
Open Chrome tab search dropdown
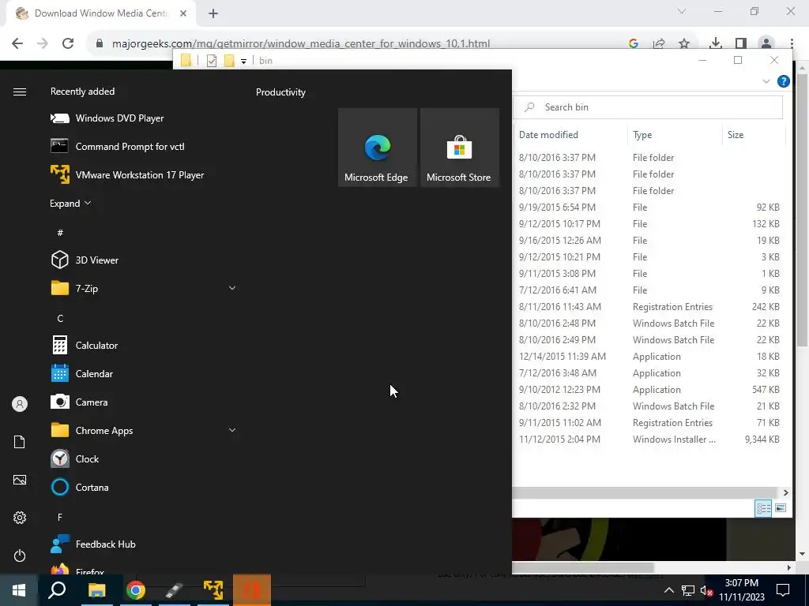[x=682, y=11]
